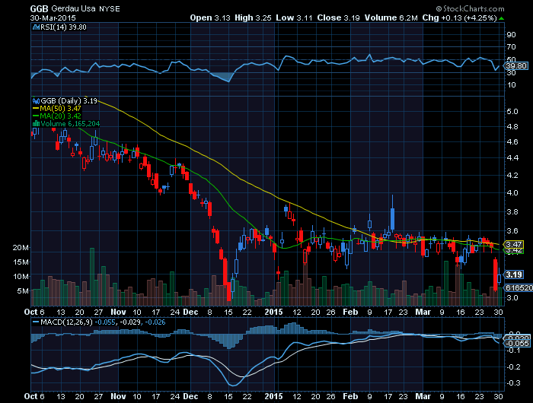This screenshot has width=533, height=403.
Task: Click the green MA(20) legend line marker
Action: pyautogui.click(x=36, y=116)
